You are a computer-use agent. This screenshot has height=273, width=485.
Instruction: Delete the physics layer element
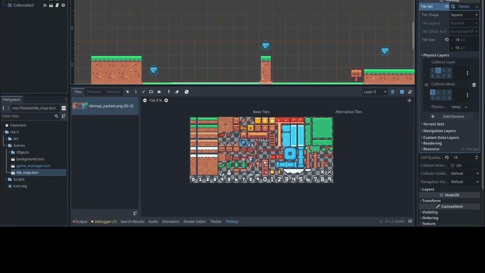tap(474, 85)
